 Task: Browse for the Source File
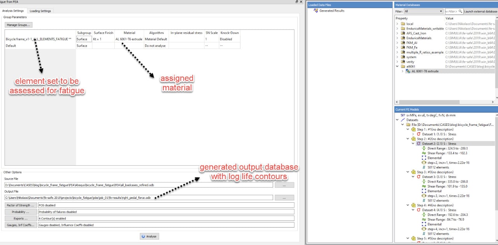[284, 185]
